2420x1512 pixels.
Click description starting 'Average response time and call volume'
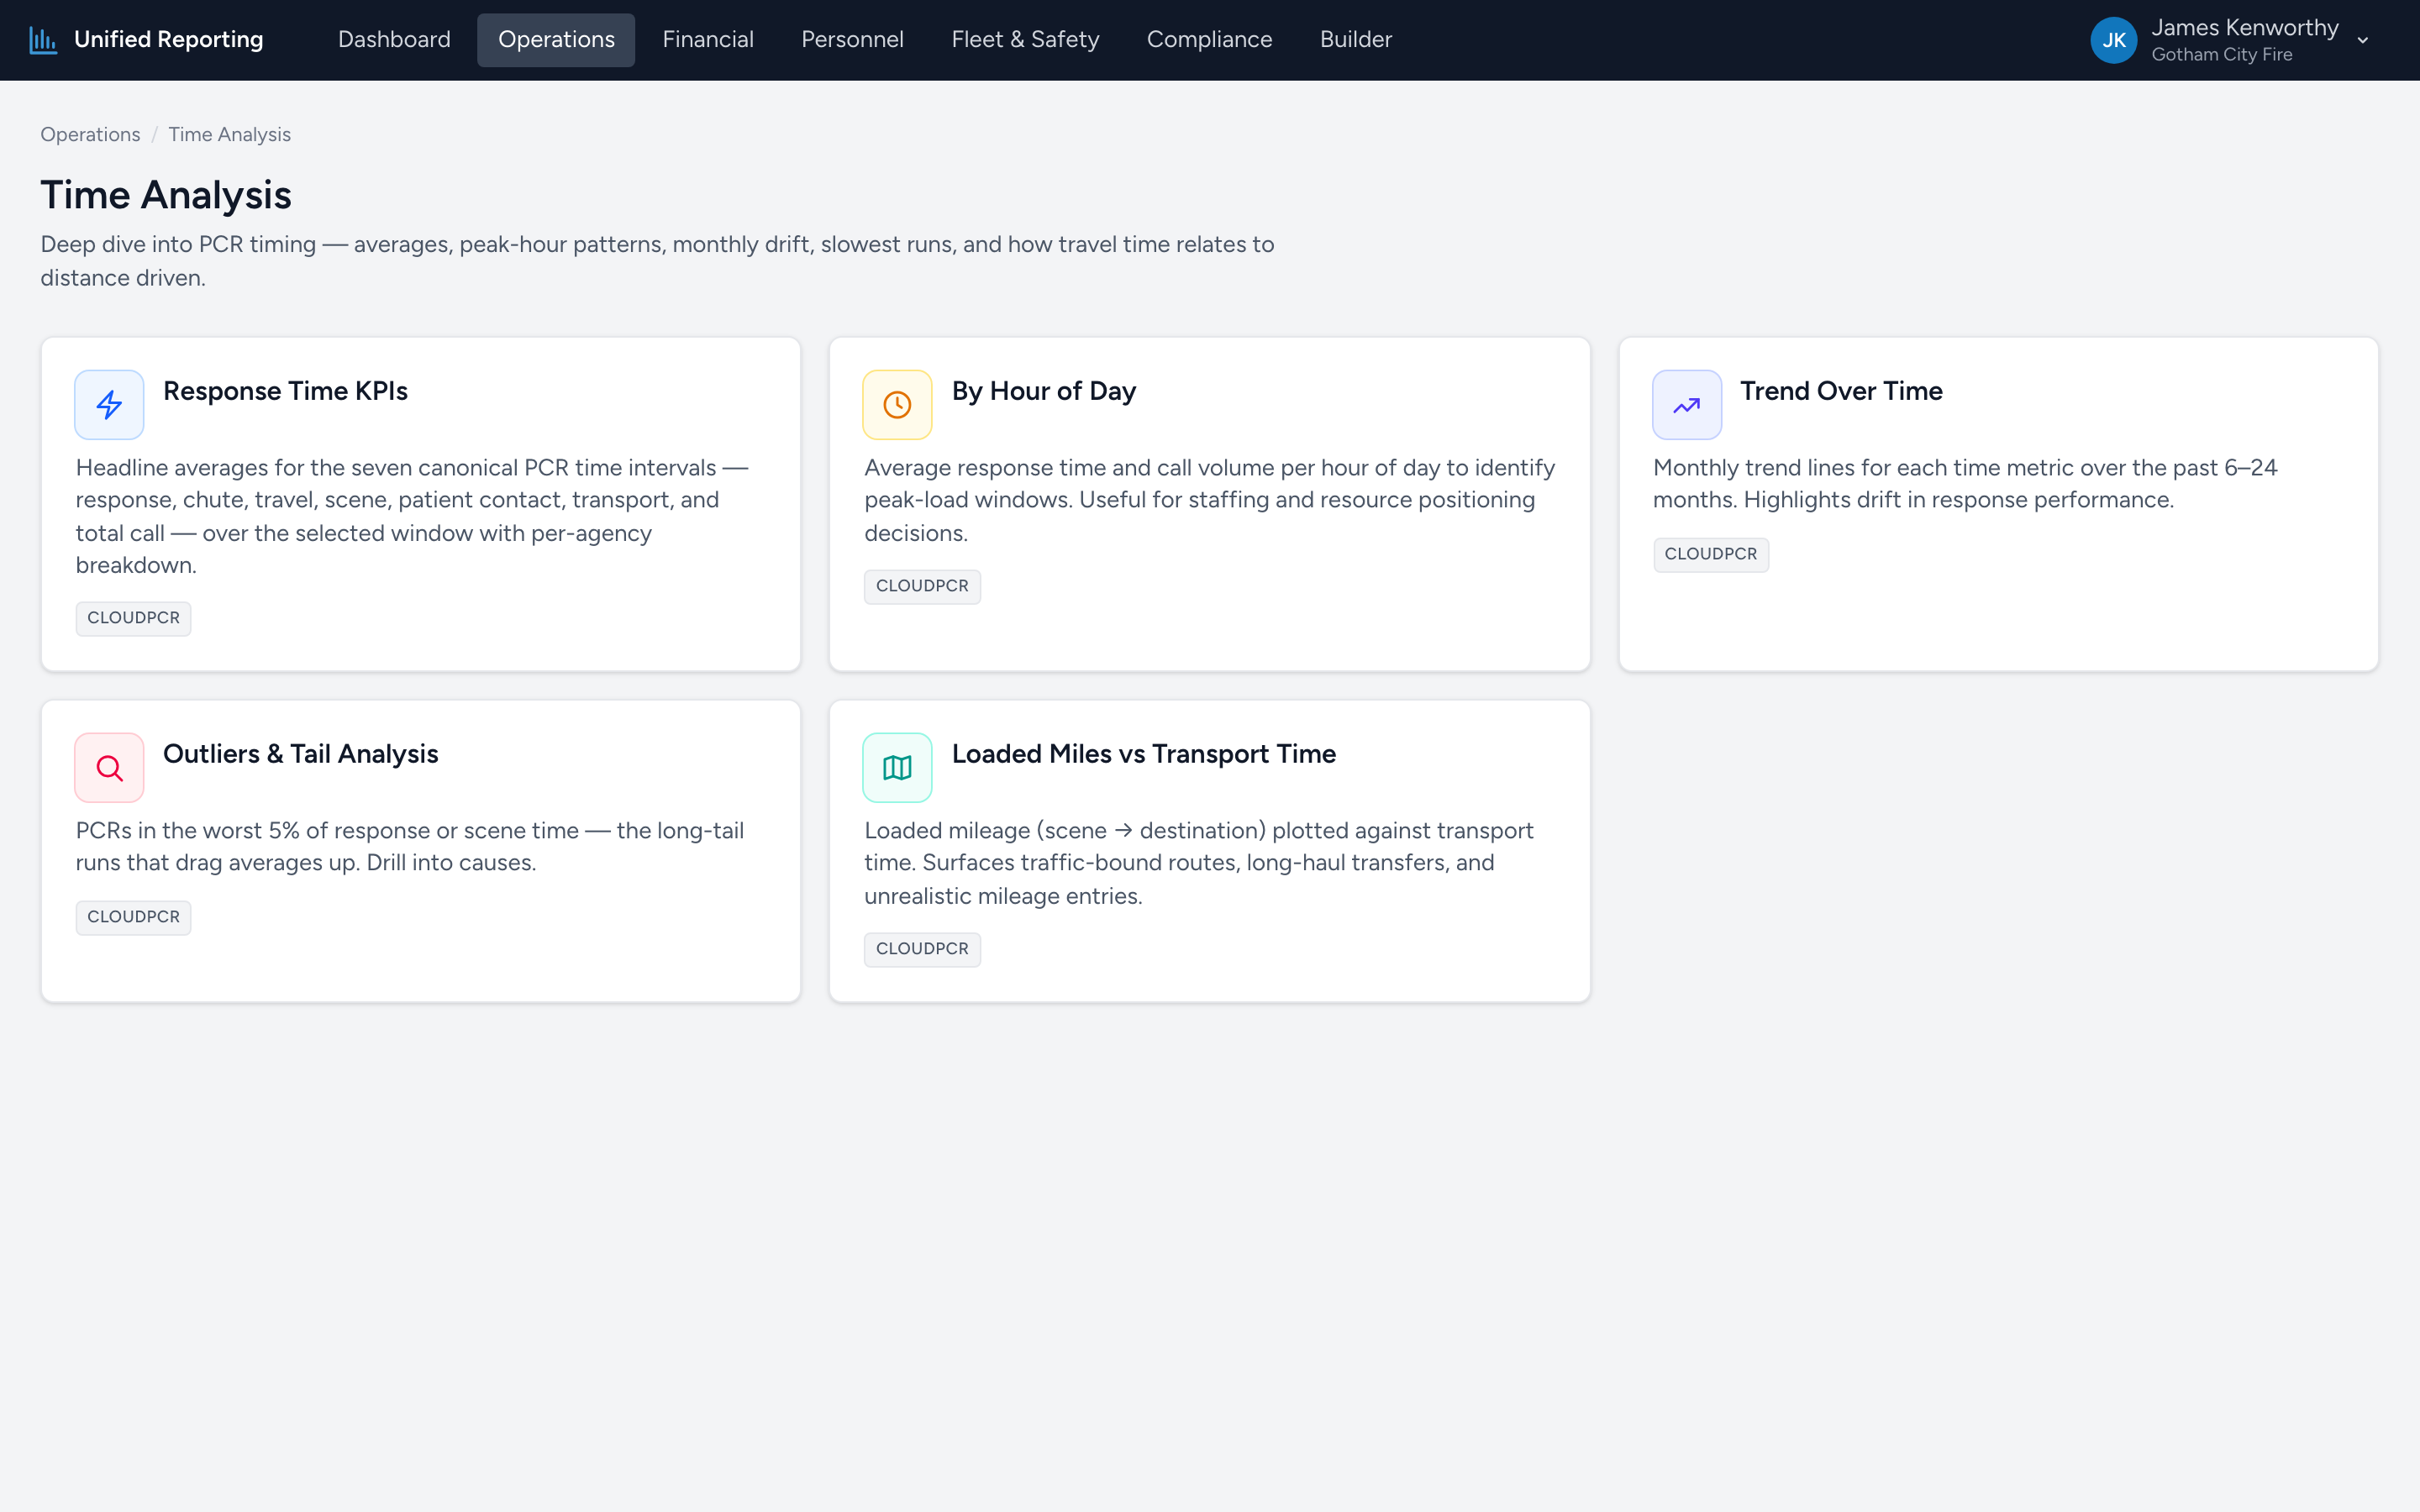pos(1209,500)
